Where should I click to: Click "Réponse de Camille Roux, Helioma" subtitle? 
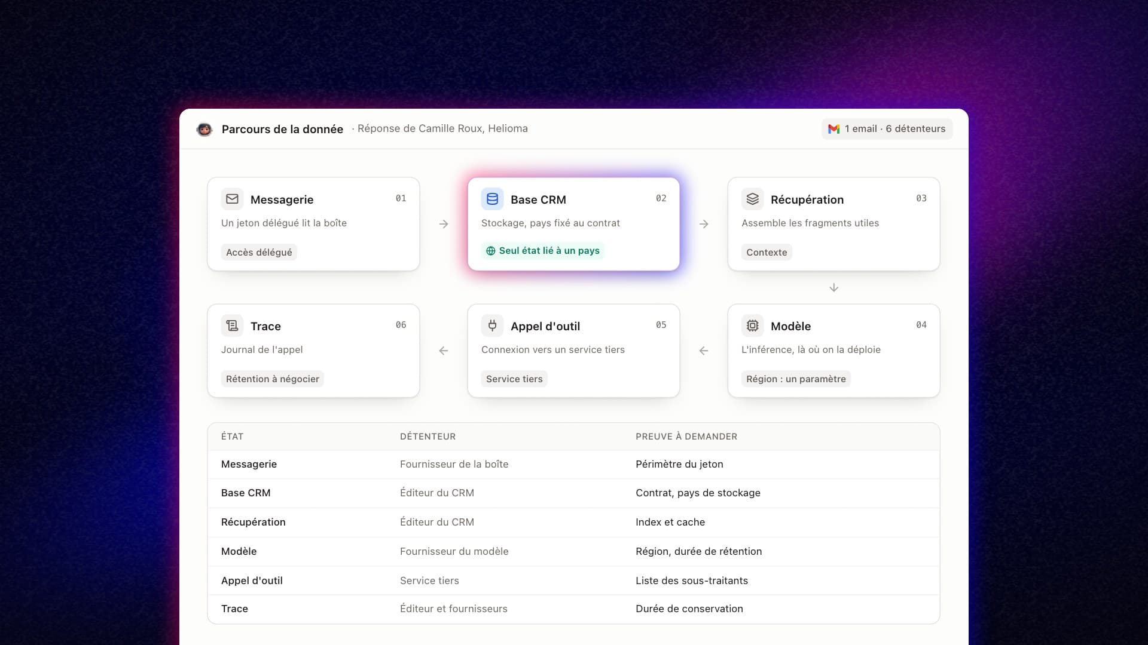442,128
